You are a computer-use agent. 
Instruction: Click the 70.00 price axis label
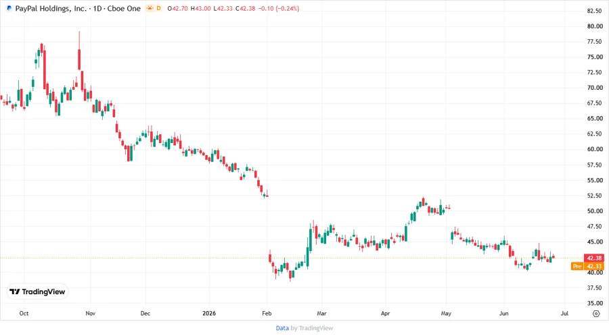[595, 88]
